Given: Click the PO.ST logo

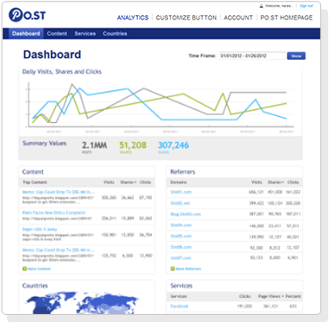Looking at the screenshot, I should click(27, 14).
